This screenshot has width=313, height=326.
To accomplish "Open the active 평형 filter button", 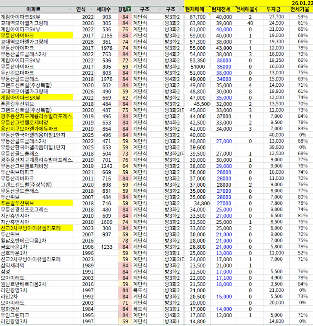I will pyautogui.click(x=129, y=9).
